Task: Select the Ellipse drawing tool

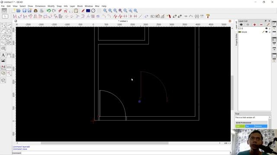Action: pyautogui.click(x=3, y=37)
